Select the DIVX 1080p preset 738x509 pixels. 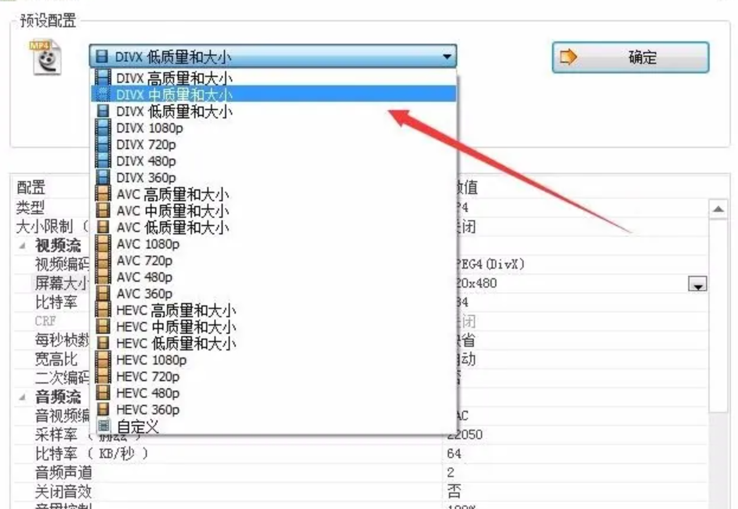[x=274, y=127]
